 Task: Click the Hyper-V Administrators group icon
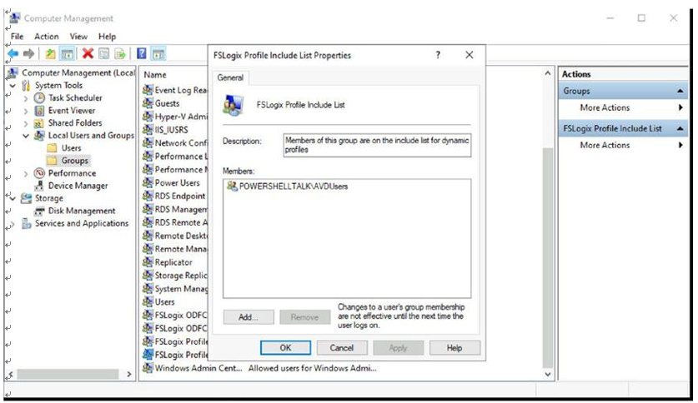(x=148, y=117)
